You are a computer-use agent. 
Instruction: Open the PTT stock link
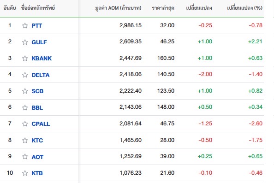(x=37, y=26)
